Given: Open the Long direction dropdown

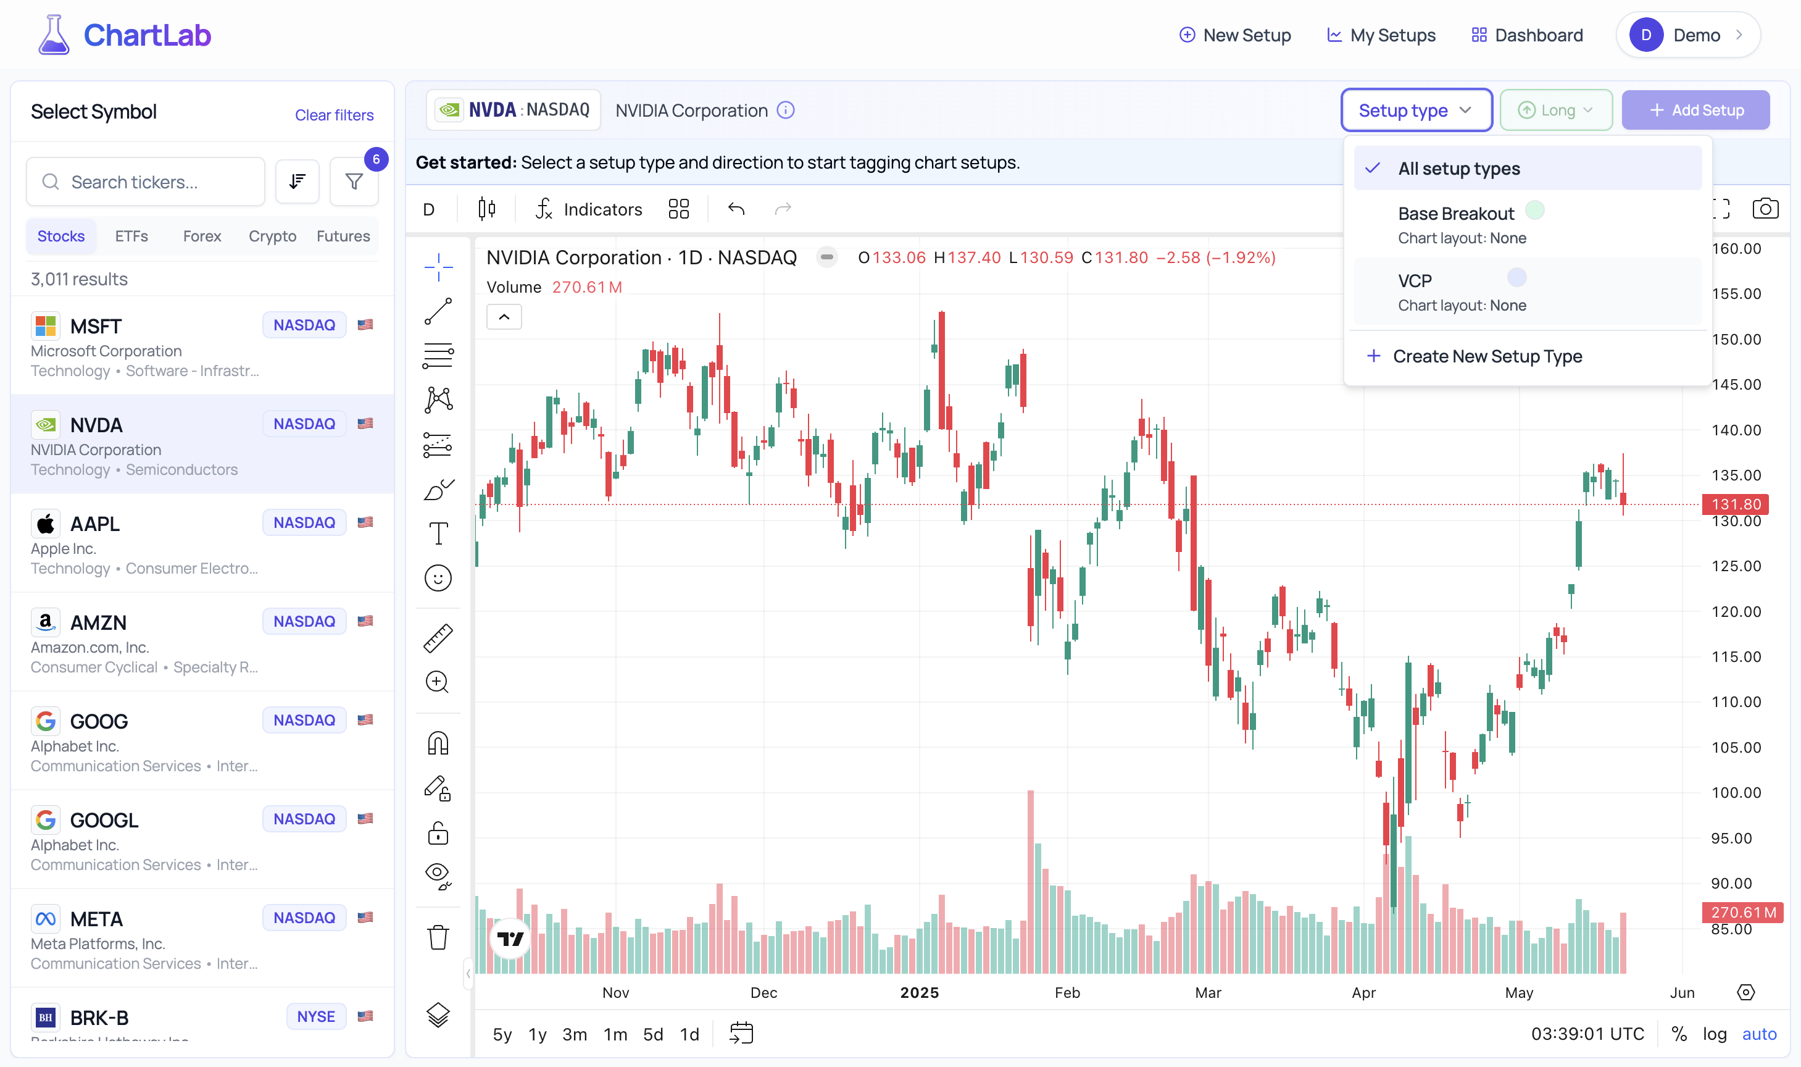Looking at the screenshot, I should pos(1556,110).
